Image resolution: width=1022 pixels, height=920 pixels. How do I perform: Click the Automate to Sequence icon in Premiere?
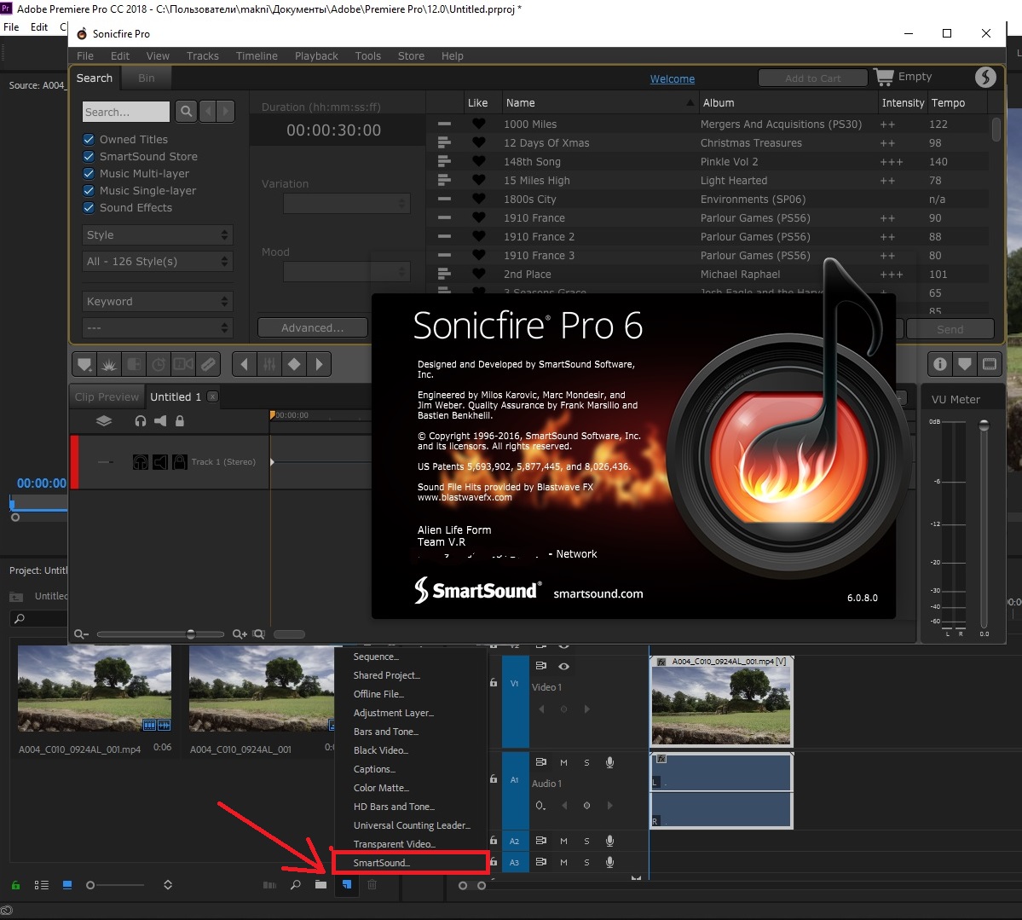click(269, 885)
